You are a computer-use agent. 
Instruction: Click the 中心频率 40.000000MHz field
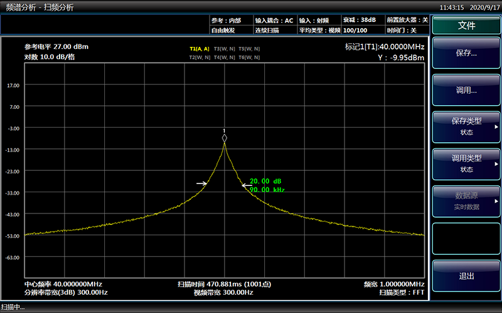click(x=63, y=284)
